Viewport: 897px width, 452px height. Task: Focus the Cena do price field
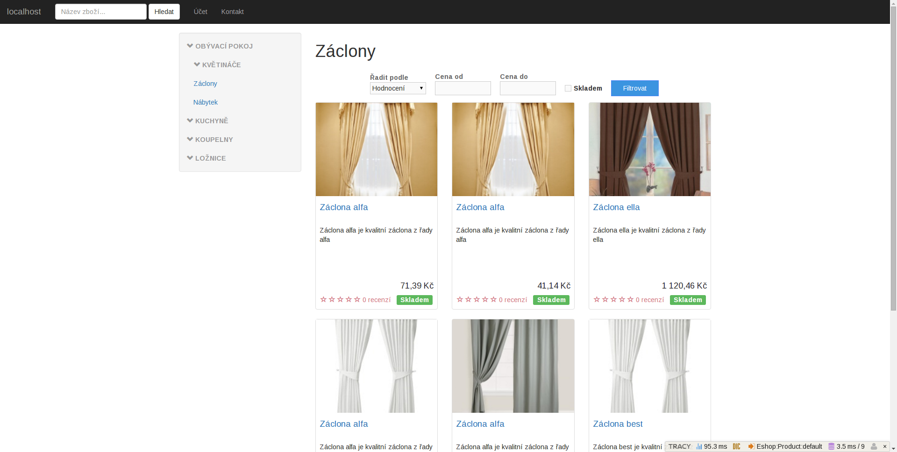click(527, 88)
